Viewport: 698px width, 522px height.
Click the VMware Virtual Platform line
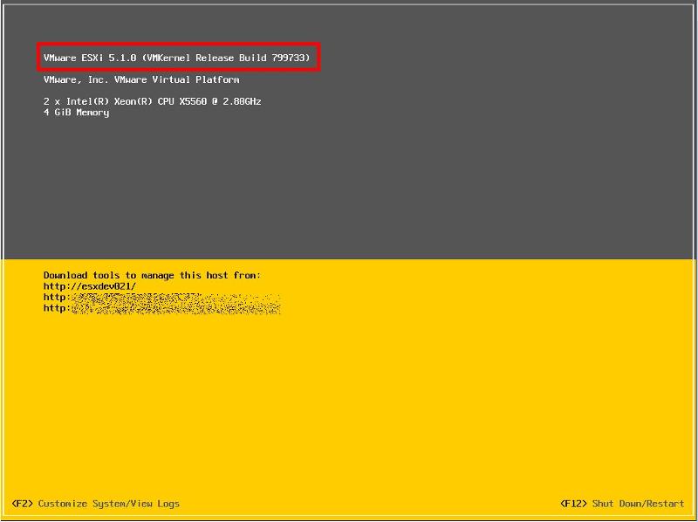[x=141, y=79]
